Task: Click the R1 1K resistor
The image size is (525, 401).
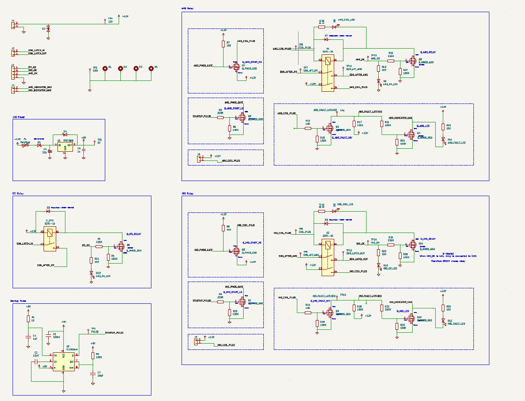Action: 28,319
